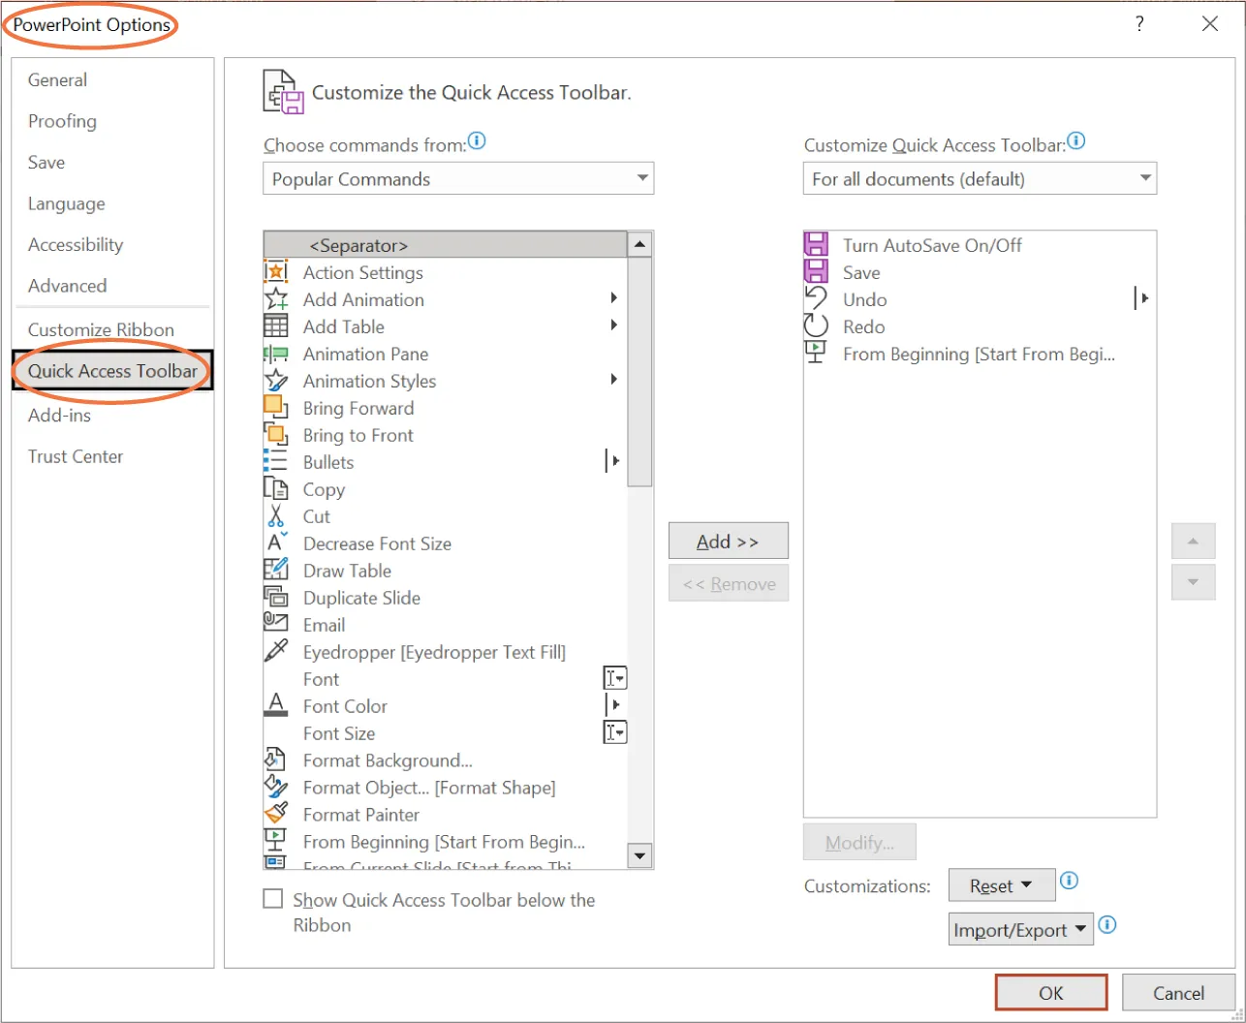1246x1023 pixels.
Task: Select the Draw Table command icon
Action: tap(275, 571)
